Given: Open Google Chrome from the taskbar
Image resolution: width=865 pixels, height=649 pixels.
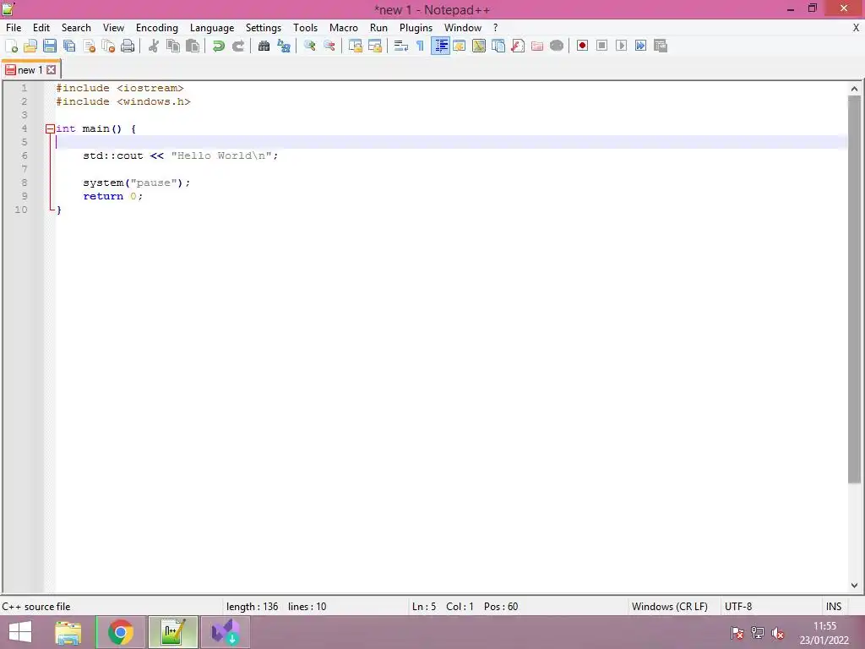Looking at the screenshot, I should point(121,632).
